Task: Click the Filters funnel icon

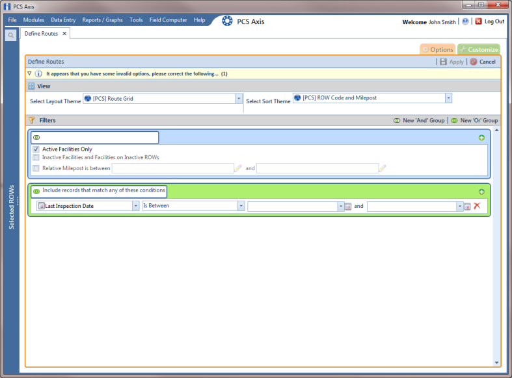Action: point(32,120)
